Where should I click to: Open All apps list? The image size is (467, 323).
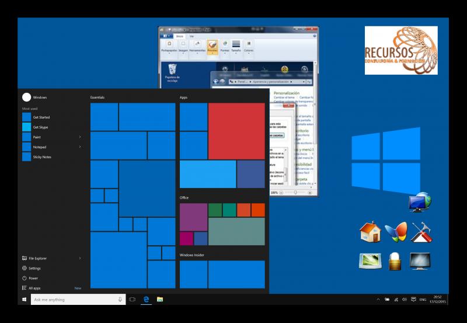34,288
